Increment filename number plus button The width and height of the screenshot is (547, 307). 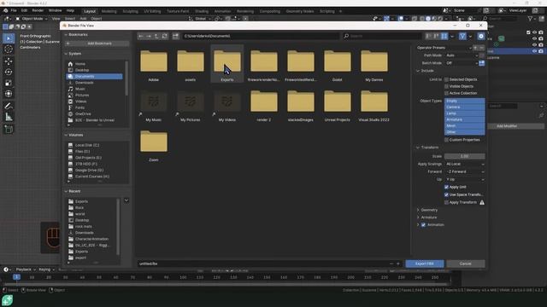398,264
